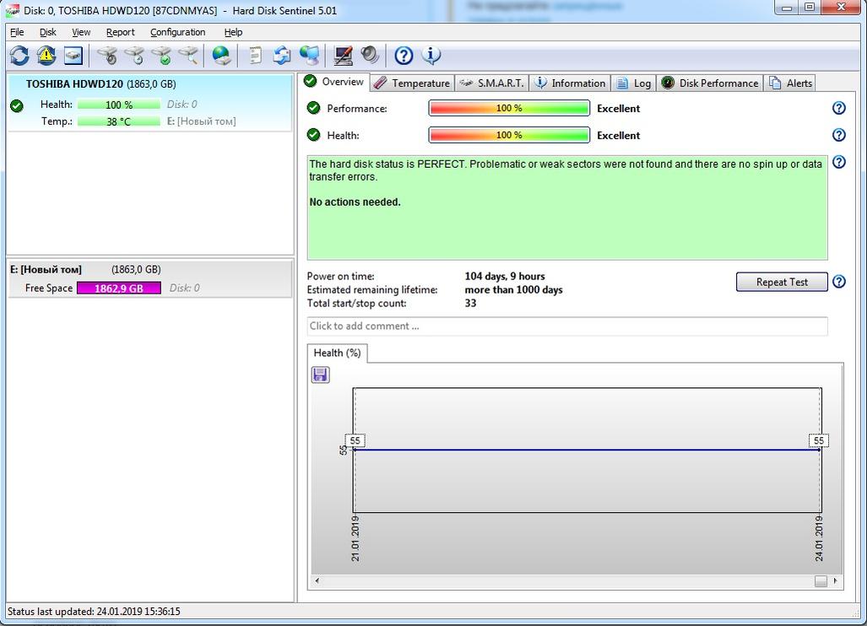Open the Help menu
The height and width of the screenshot is (626, 867).
233,32
